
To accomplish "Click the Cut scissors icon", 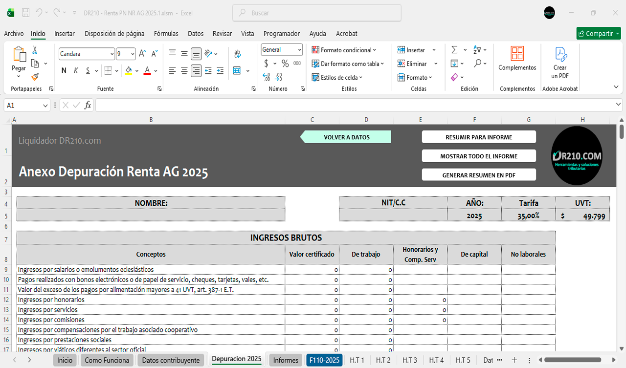I will pos(35,50).
